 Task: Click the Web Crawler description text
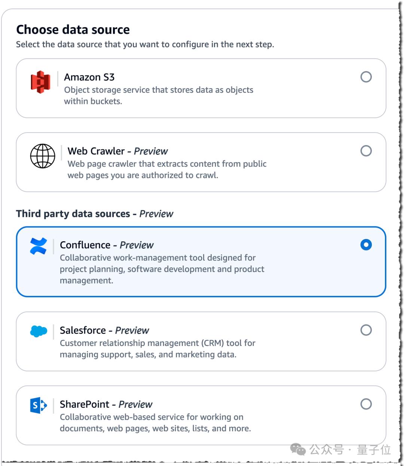coord(167,169)
